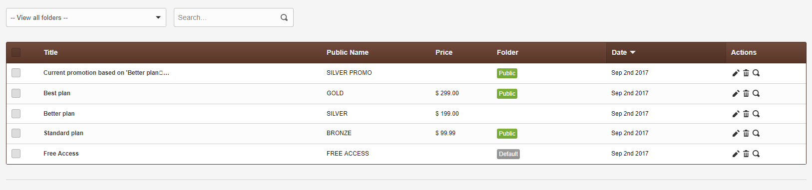This screenshot has width=812, height=190.
Task: Click pencil icon for the Better plan row
Action: click(x=736, y=114)
